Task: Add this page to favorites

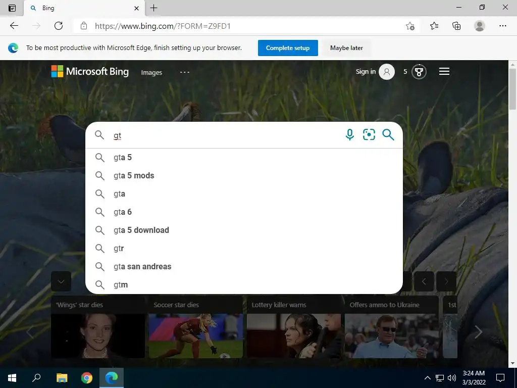Action: click(410, 26)
